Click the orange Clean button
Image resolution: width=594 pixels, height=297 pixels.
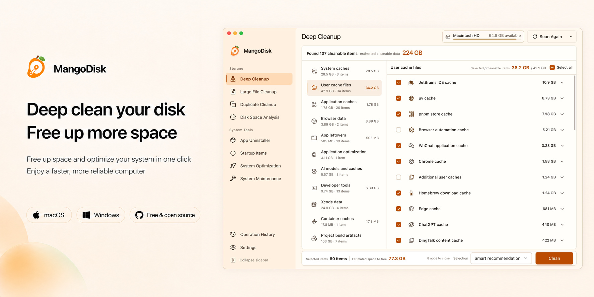554,258
